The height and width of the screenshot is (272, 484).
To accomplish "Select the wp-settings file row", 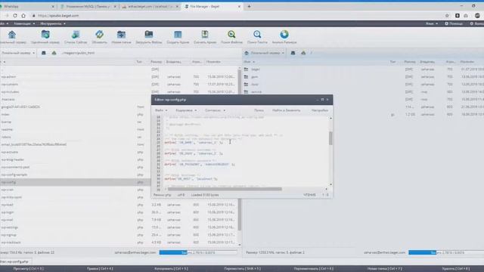I will pos(119,227).
